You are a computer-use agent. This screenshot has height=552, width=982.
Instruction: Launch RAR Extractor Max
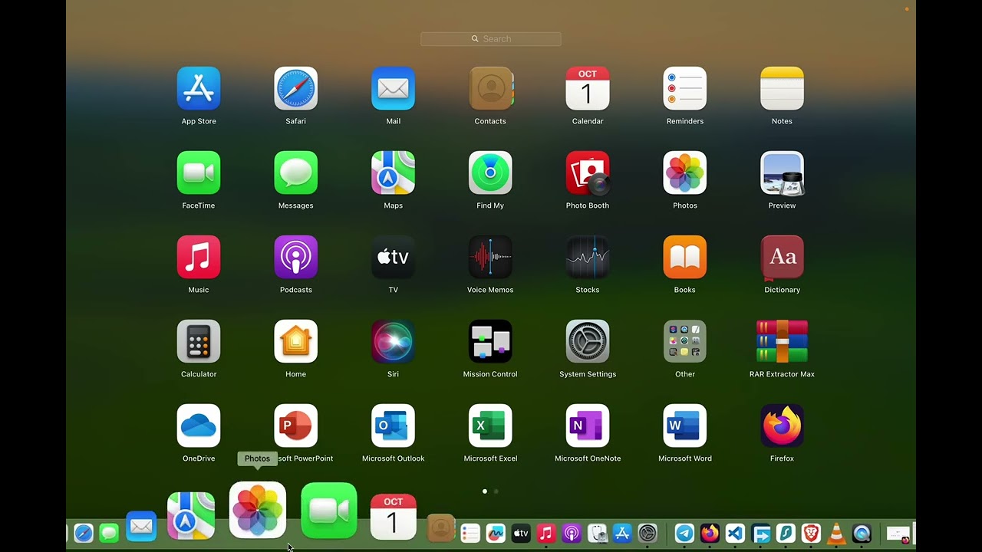782,341
